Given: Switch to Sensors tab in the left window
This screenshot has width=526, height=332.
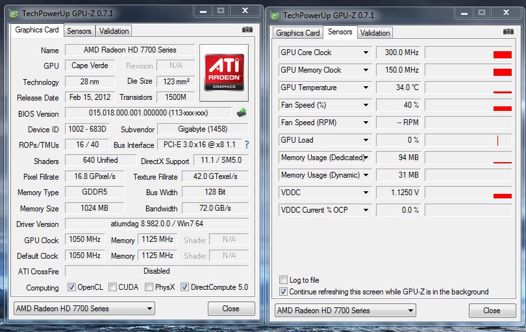Looking at the screenshot, I should (79, 31).
